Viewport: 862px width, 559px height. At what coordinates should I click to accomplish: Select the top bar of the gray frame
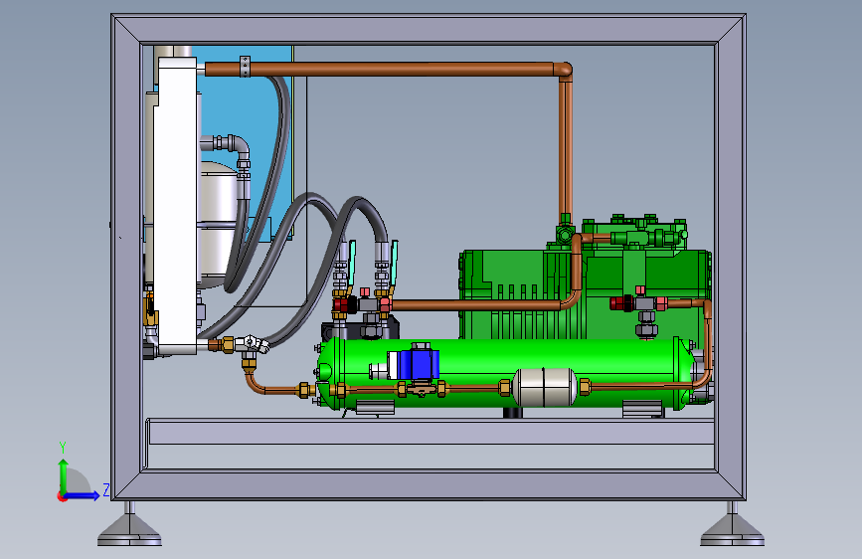(429, 29)
